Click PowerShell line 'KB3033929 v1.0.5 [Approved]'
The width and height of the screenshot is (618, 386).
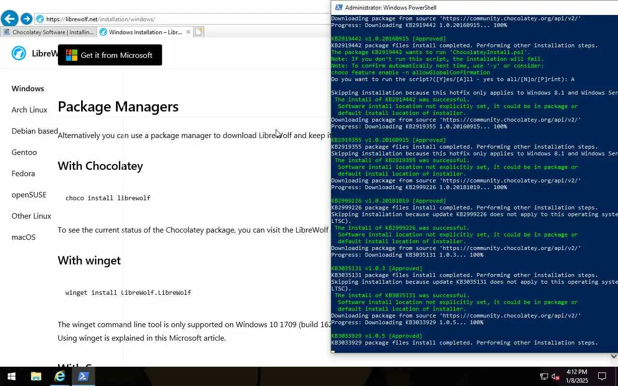coord(377,336)
